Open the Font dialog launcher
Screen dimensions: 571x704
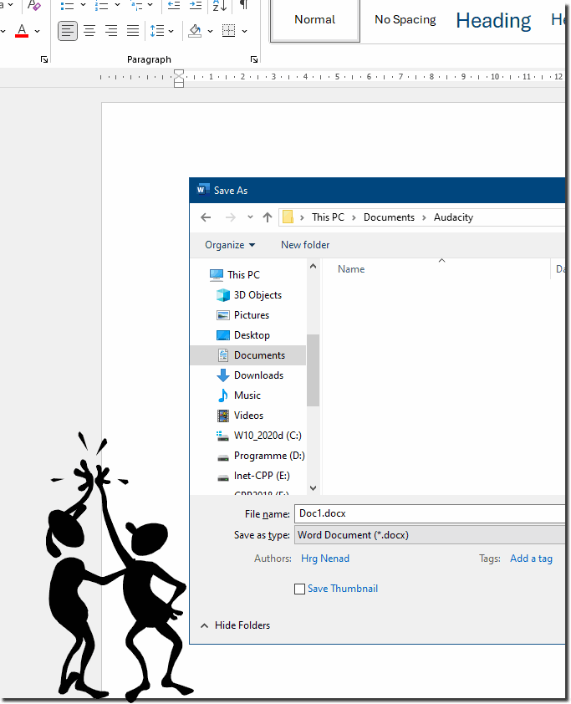tap(44, 59)
